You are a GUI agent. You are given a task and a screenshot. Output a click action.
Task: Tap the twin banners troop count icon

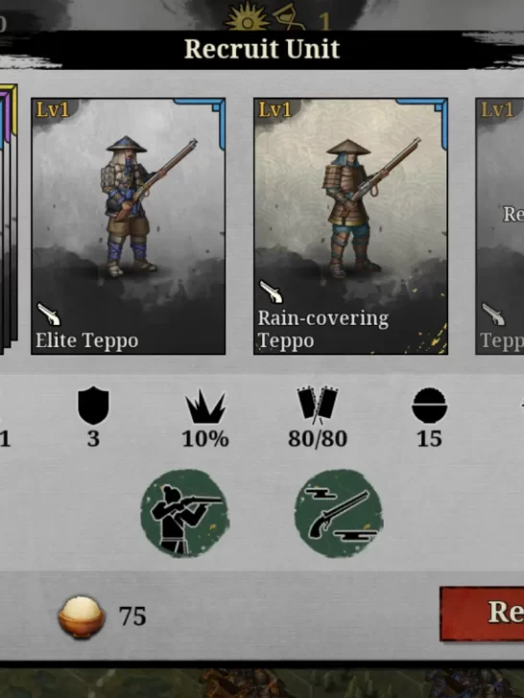[318, 406]
